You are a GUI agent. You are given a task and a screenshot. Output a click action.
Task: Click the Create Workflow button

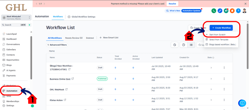(221, 28)
